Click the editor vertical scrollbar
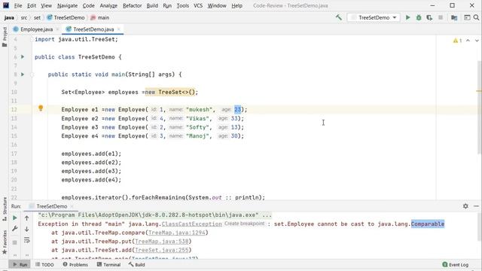The width and height of the screenshot is (482, 271). point(479,108)
